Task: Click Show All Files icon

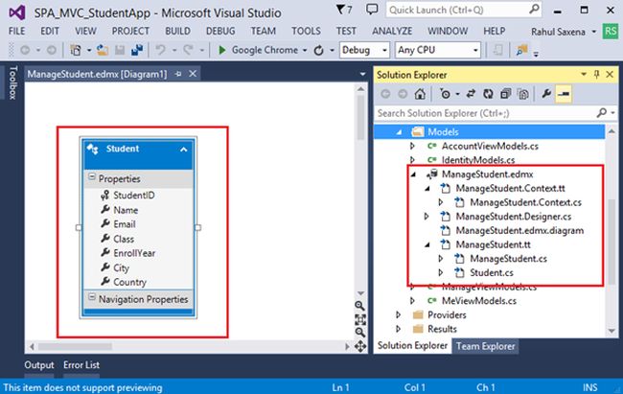Action: 523,94
